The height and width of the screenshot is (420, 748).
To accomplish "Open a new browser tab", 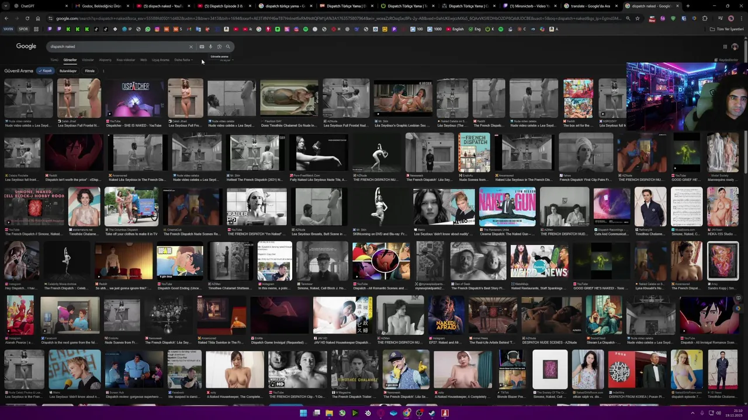I will (x=688, y=6).
